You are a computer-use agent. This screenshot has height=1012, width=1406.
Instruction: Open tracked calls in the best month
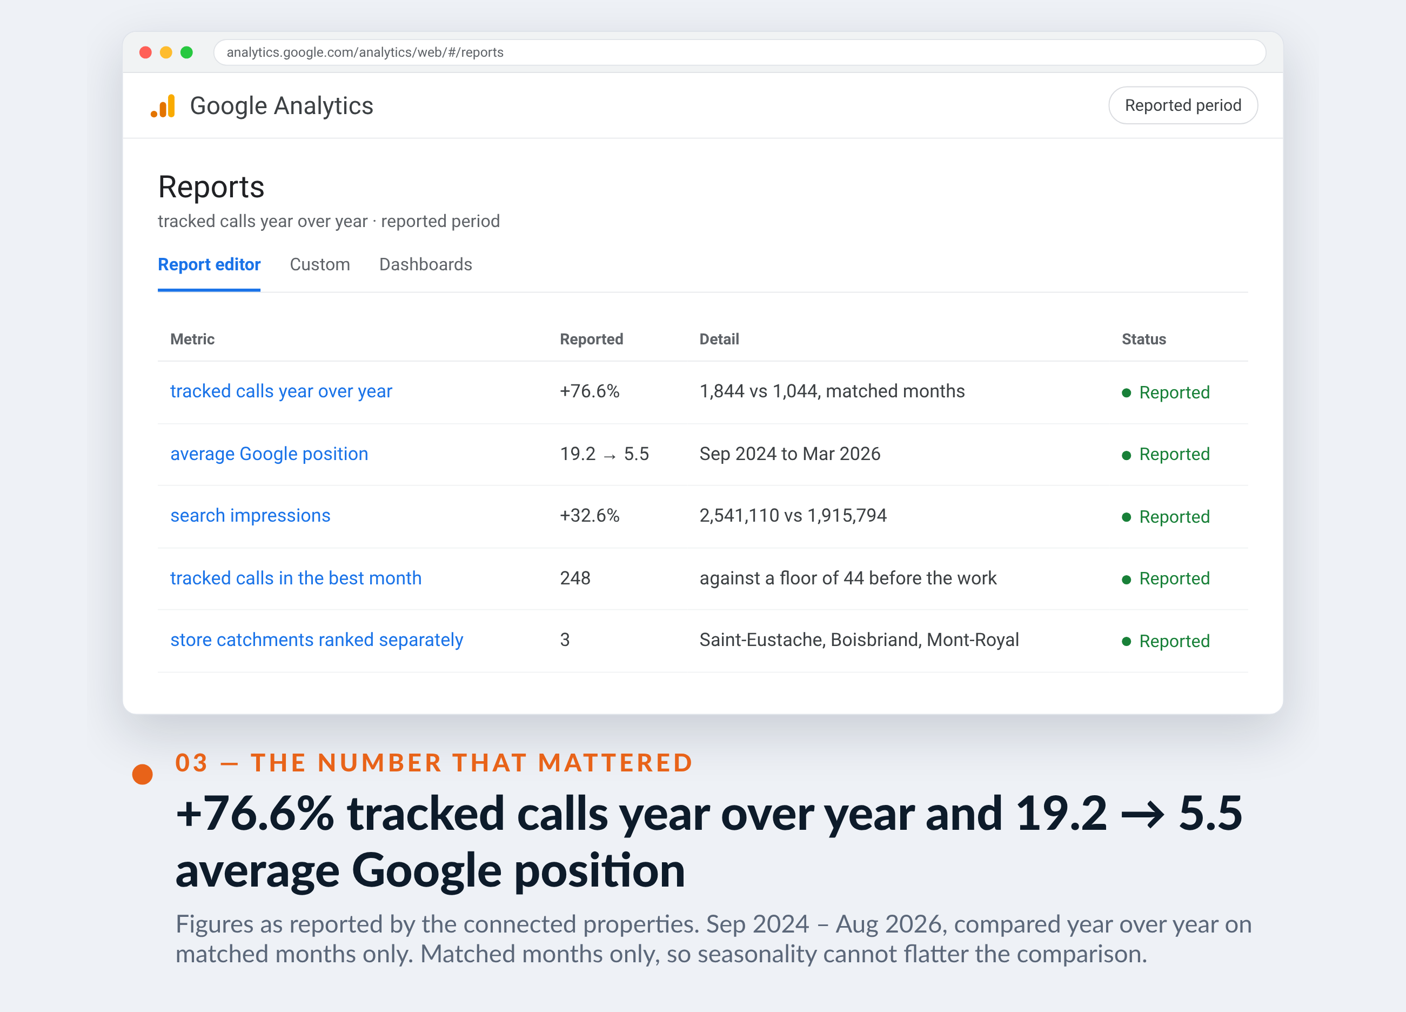point(296,578)
